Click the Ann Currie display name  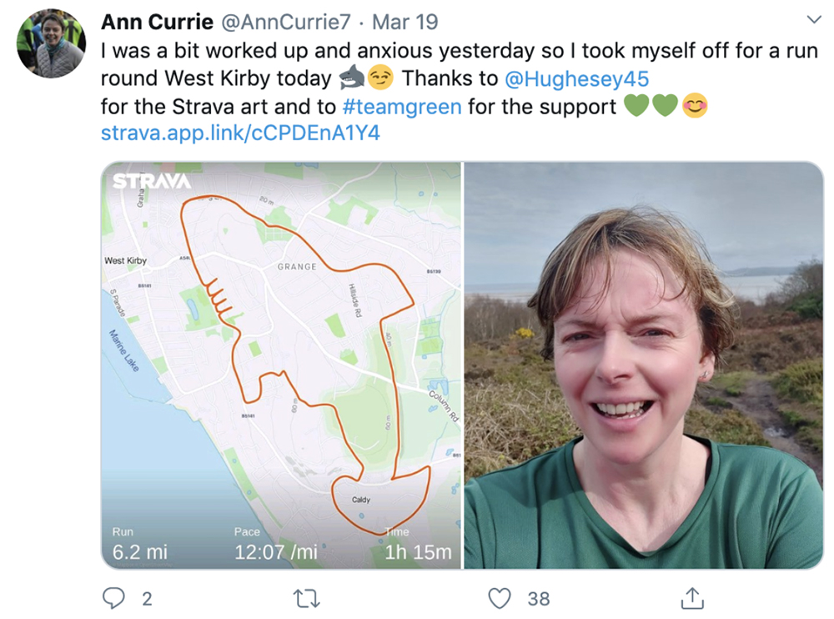pyautogui.click(x=156, y=20)
